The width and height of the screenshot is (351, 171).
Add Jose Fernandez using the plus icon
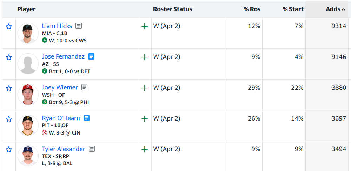[144, 57]
